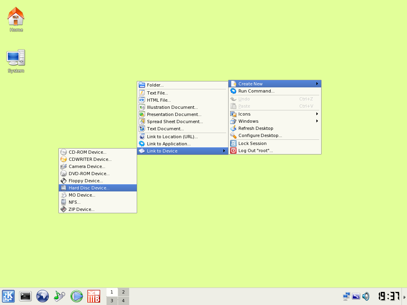The width and height of the screenshot is (407, 305).
Task: Select CD-ROM Device... entry
Action: (x=98, y=152)
